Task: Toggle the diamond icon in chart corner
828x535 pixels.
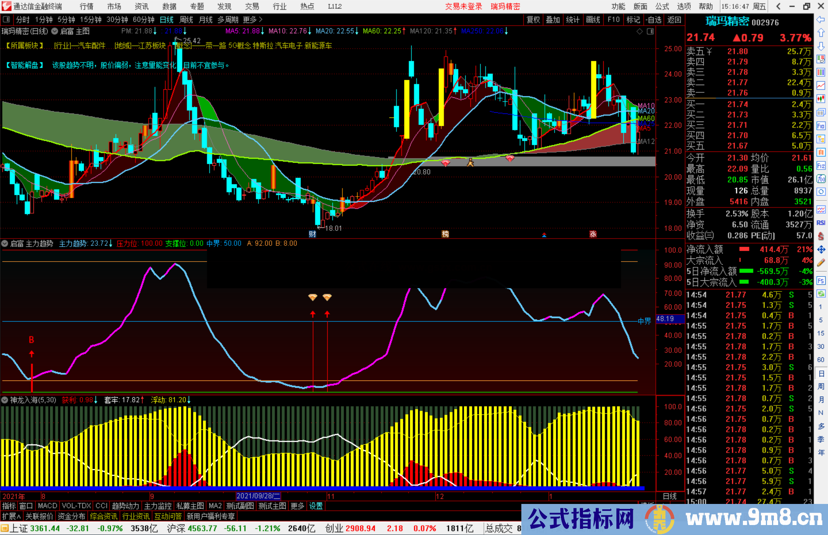Action: pyautogui.click(x=639, y=31)
